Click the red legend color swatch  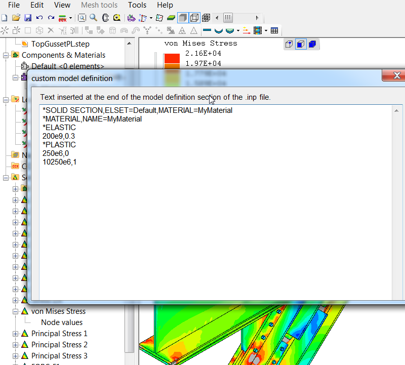tap(172, 58)
